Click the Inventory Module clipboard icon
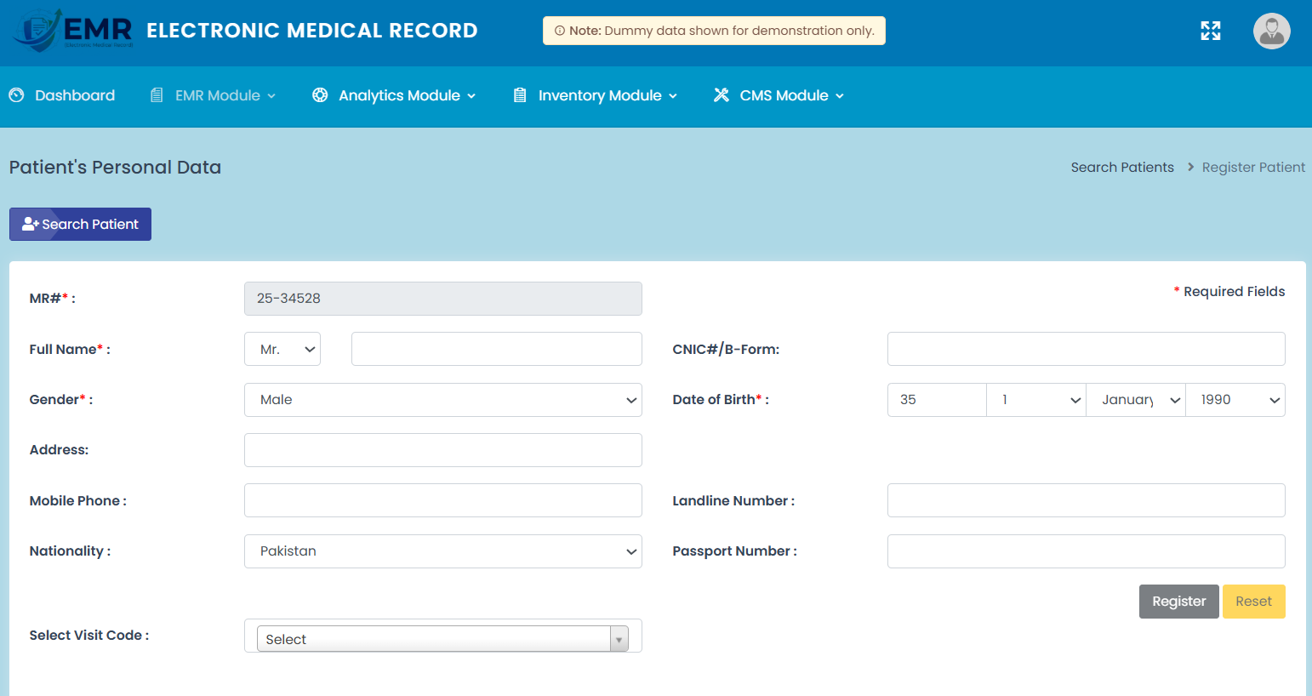 coord(520,95)
